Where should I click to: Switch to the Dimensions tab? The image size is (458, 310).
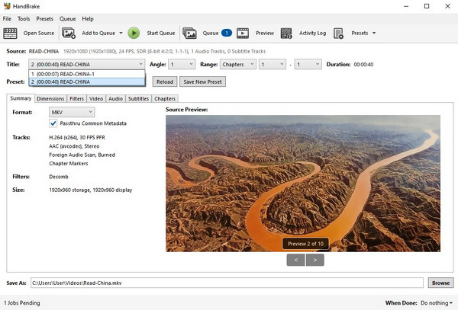[x=50, y=99]
